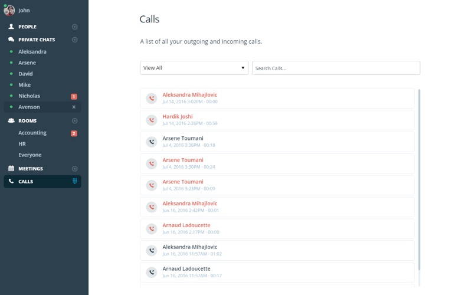The image size is (472, 295).
Task: Select the CALLS section in sidebar
Action: pyautogui.click(x=42, y=182)
